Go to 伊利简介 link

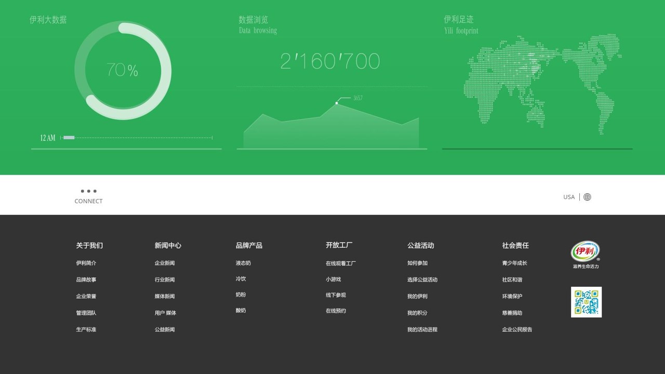pyautogui.click(x=86, y=263)
